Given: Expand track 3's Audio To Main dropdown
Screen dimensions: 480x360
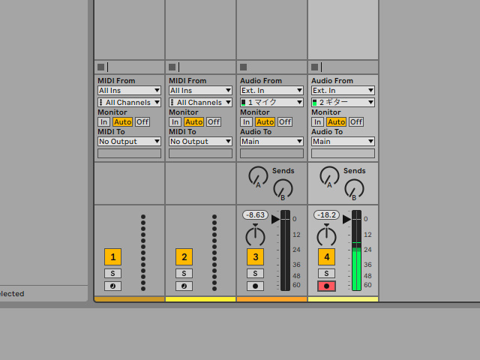Looking at the screenshot, I should pyautogui.click(x=271, y=141).
